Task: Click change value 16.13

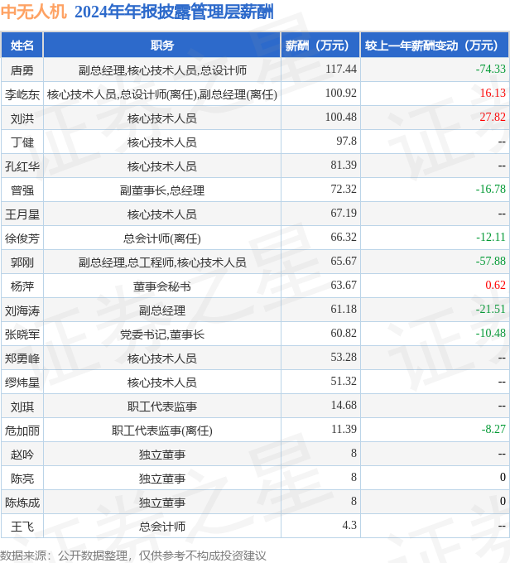Action: click(x=493, y=93)
